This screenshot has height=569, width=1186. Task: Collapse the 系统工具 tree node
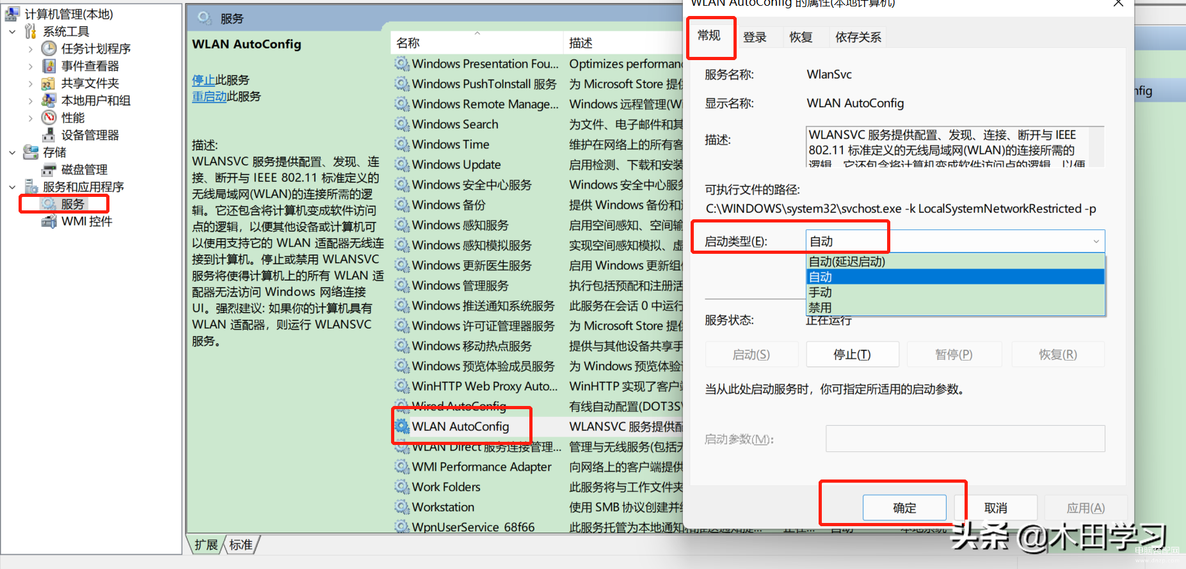point(12,31)
